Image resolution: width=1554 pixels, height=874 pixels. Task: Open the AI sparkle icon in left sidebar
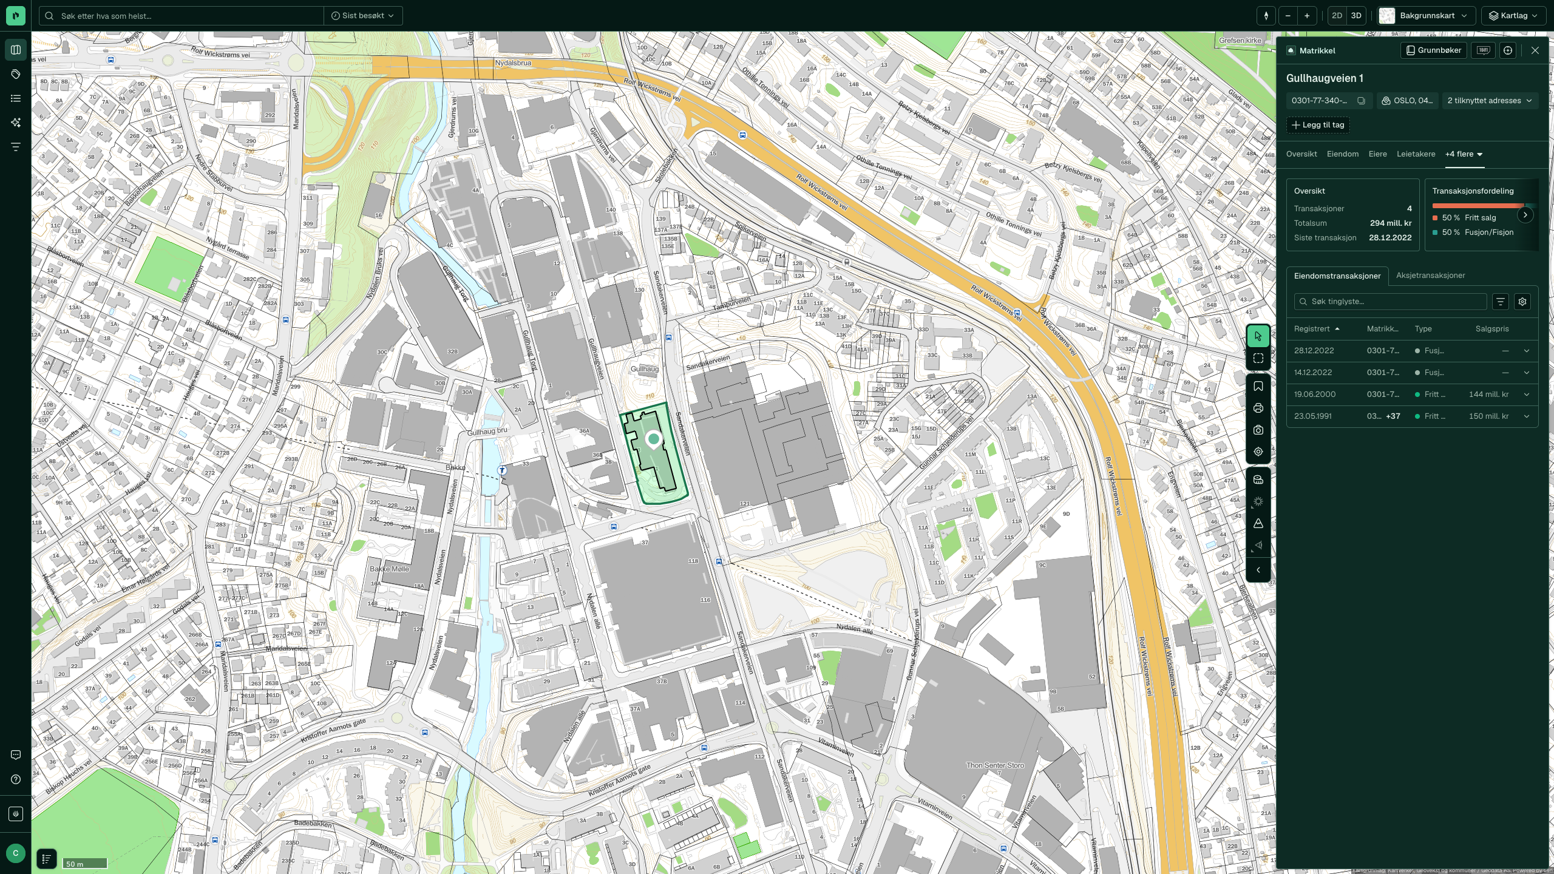click(16, 123)
